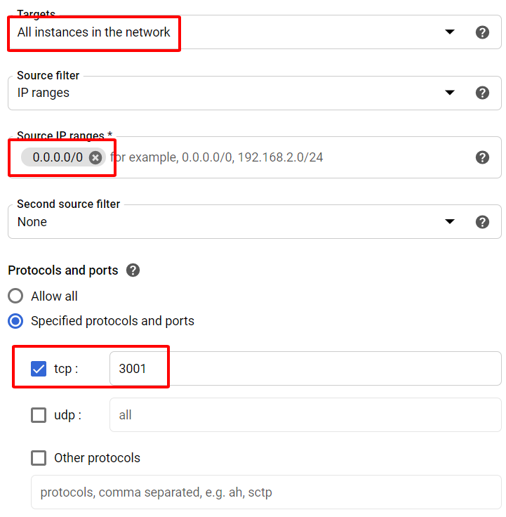The height and width of the screenshot is (517, 506).
Task: Click help icon beside Source filter
Action: pyautogui.click(x=482, y=93)
